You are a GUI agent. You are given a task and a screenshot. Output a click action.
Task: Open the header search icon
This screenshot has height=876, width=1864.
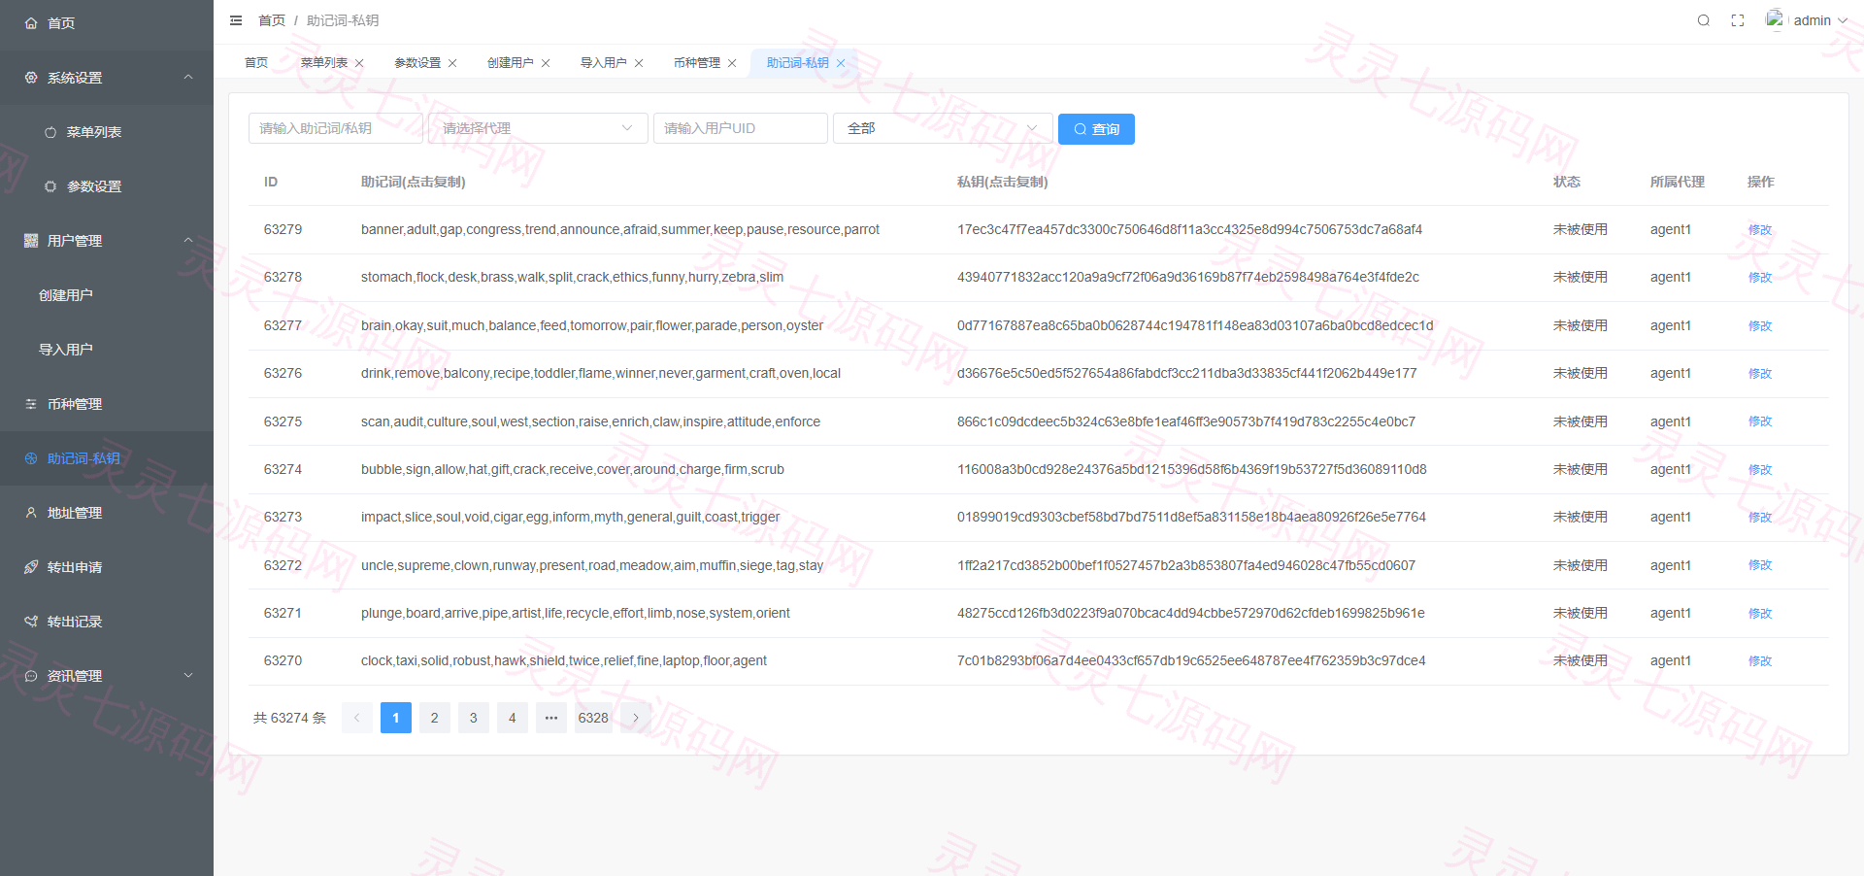(1703, 20)
